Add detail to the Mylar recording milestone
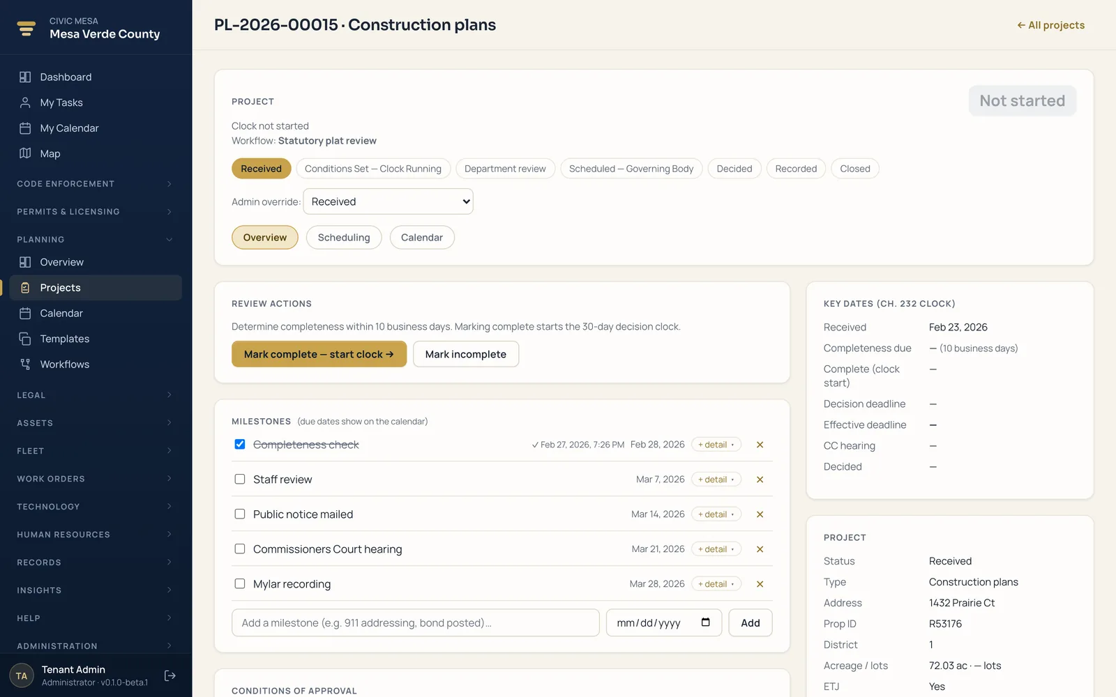 coord(716,584)
